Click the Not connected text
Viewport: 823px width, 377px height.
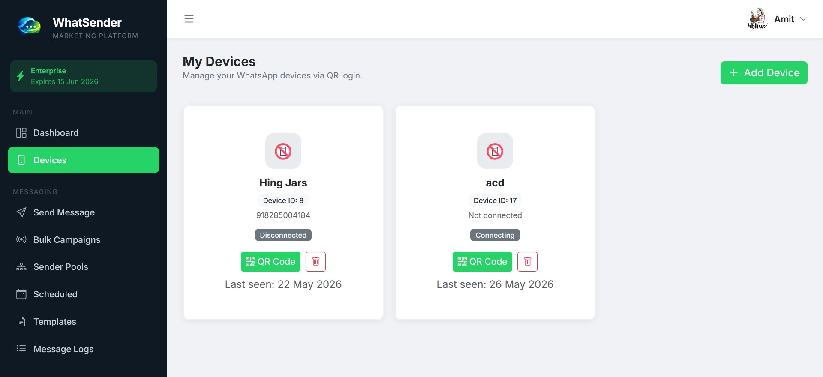[495, 215]
